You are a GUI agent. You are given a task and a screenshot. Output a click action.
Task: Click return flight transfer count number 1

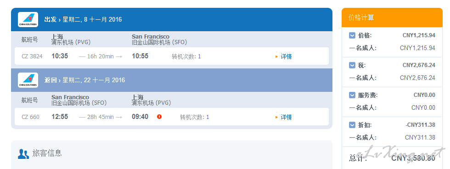coord(208,117)
